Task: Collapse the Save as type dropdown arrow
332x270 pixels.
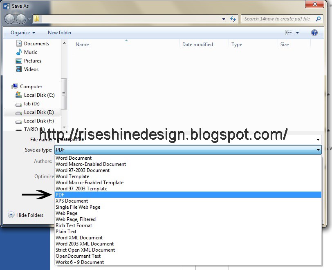Action: [318, 150]
